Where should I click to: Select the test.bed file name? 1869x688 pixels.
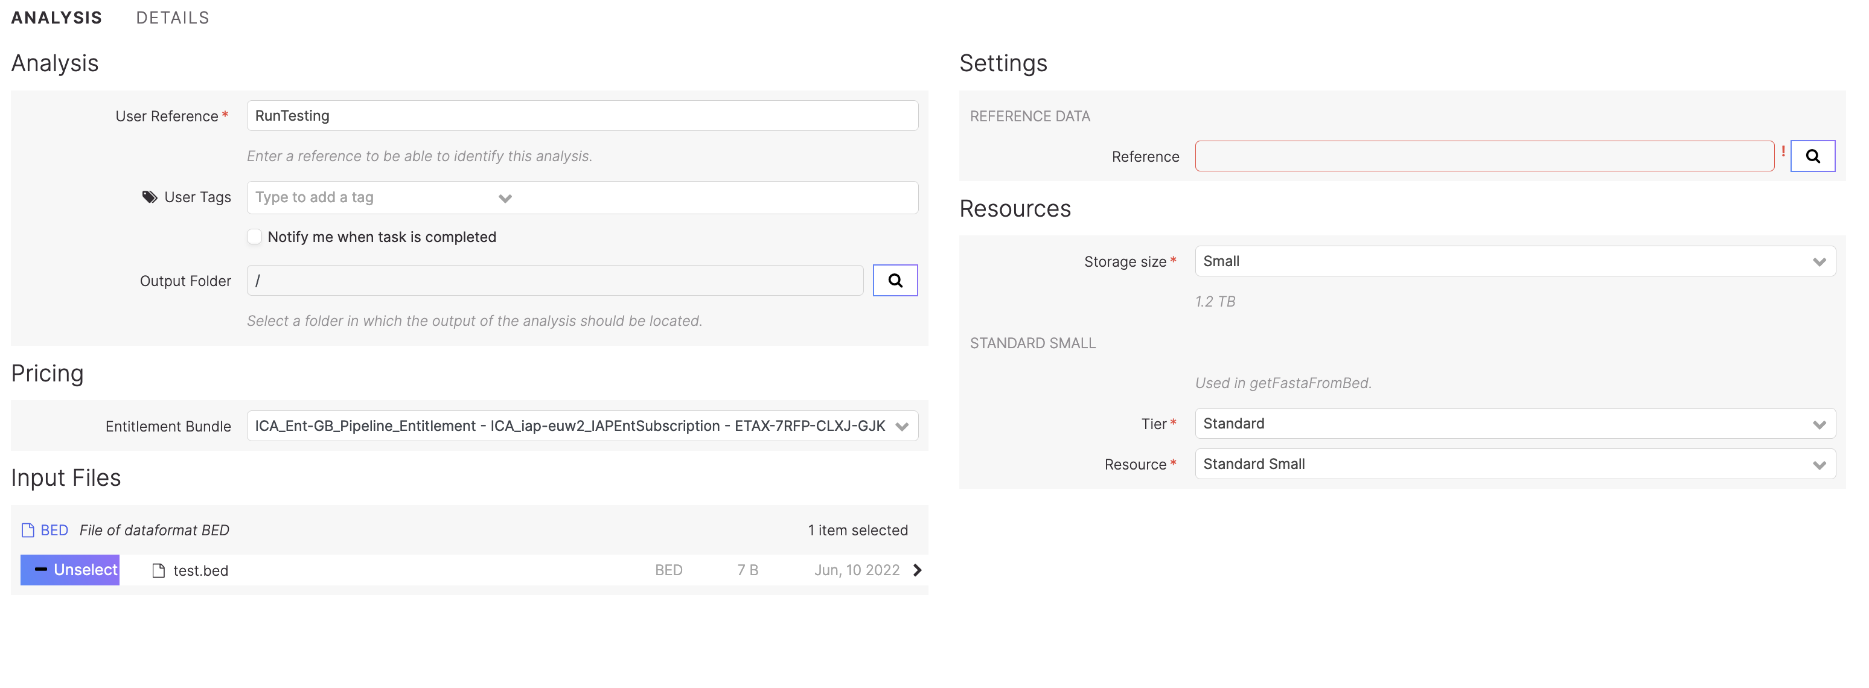[201, 570]
